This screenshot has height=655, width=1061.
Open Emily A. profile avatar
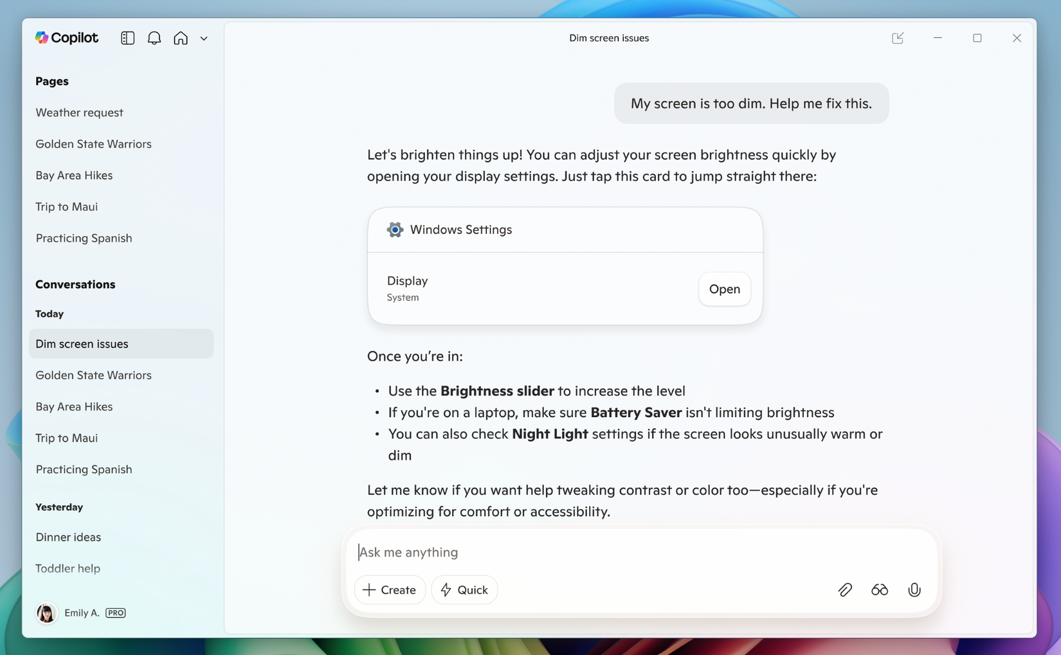click(x=46, y=613)
